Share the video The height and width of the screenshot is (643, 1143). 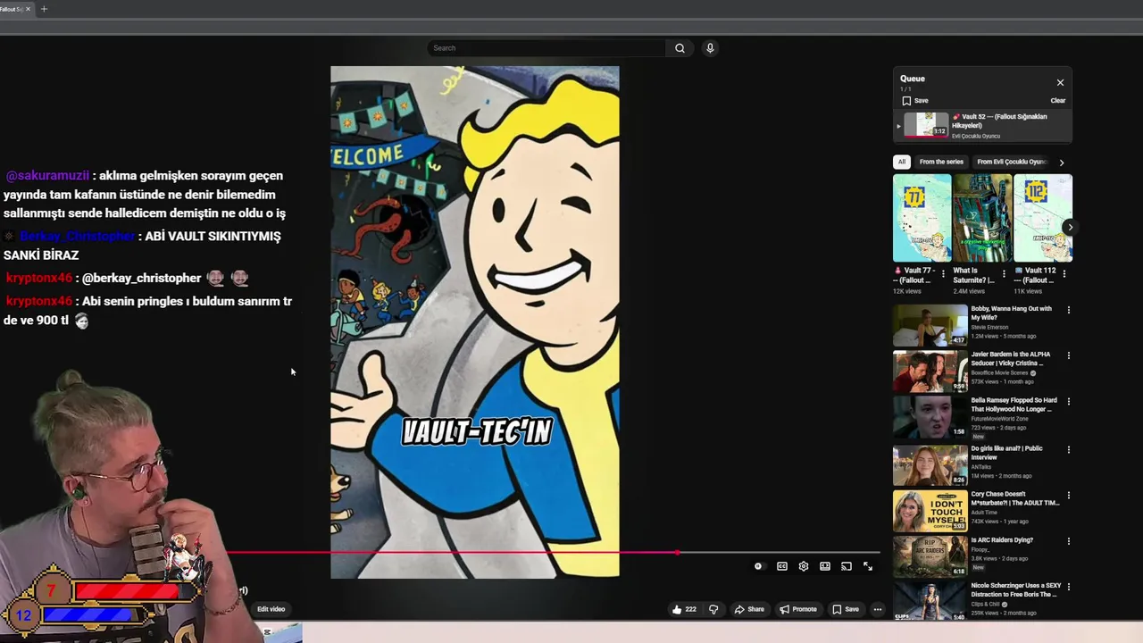click(748, 609)
